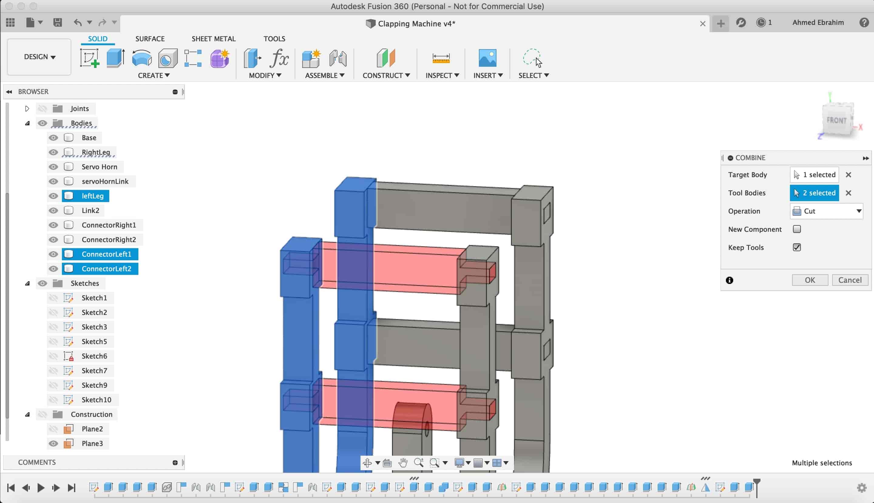Switch to the SURFACE tab
Screen dimensions: 874x503
[x=150, y=39]
